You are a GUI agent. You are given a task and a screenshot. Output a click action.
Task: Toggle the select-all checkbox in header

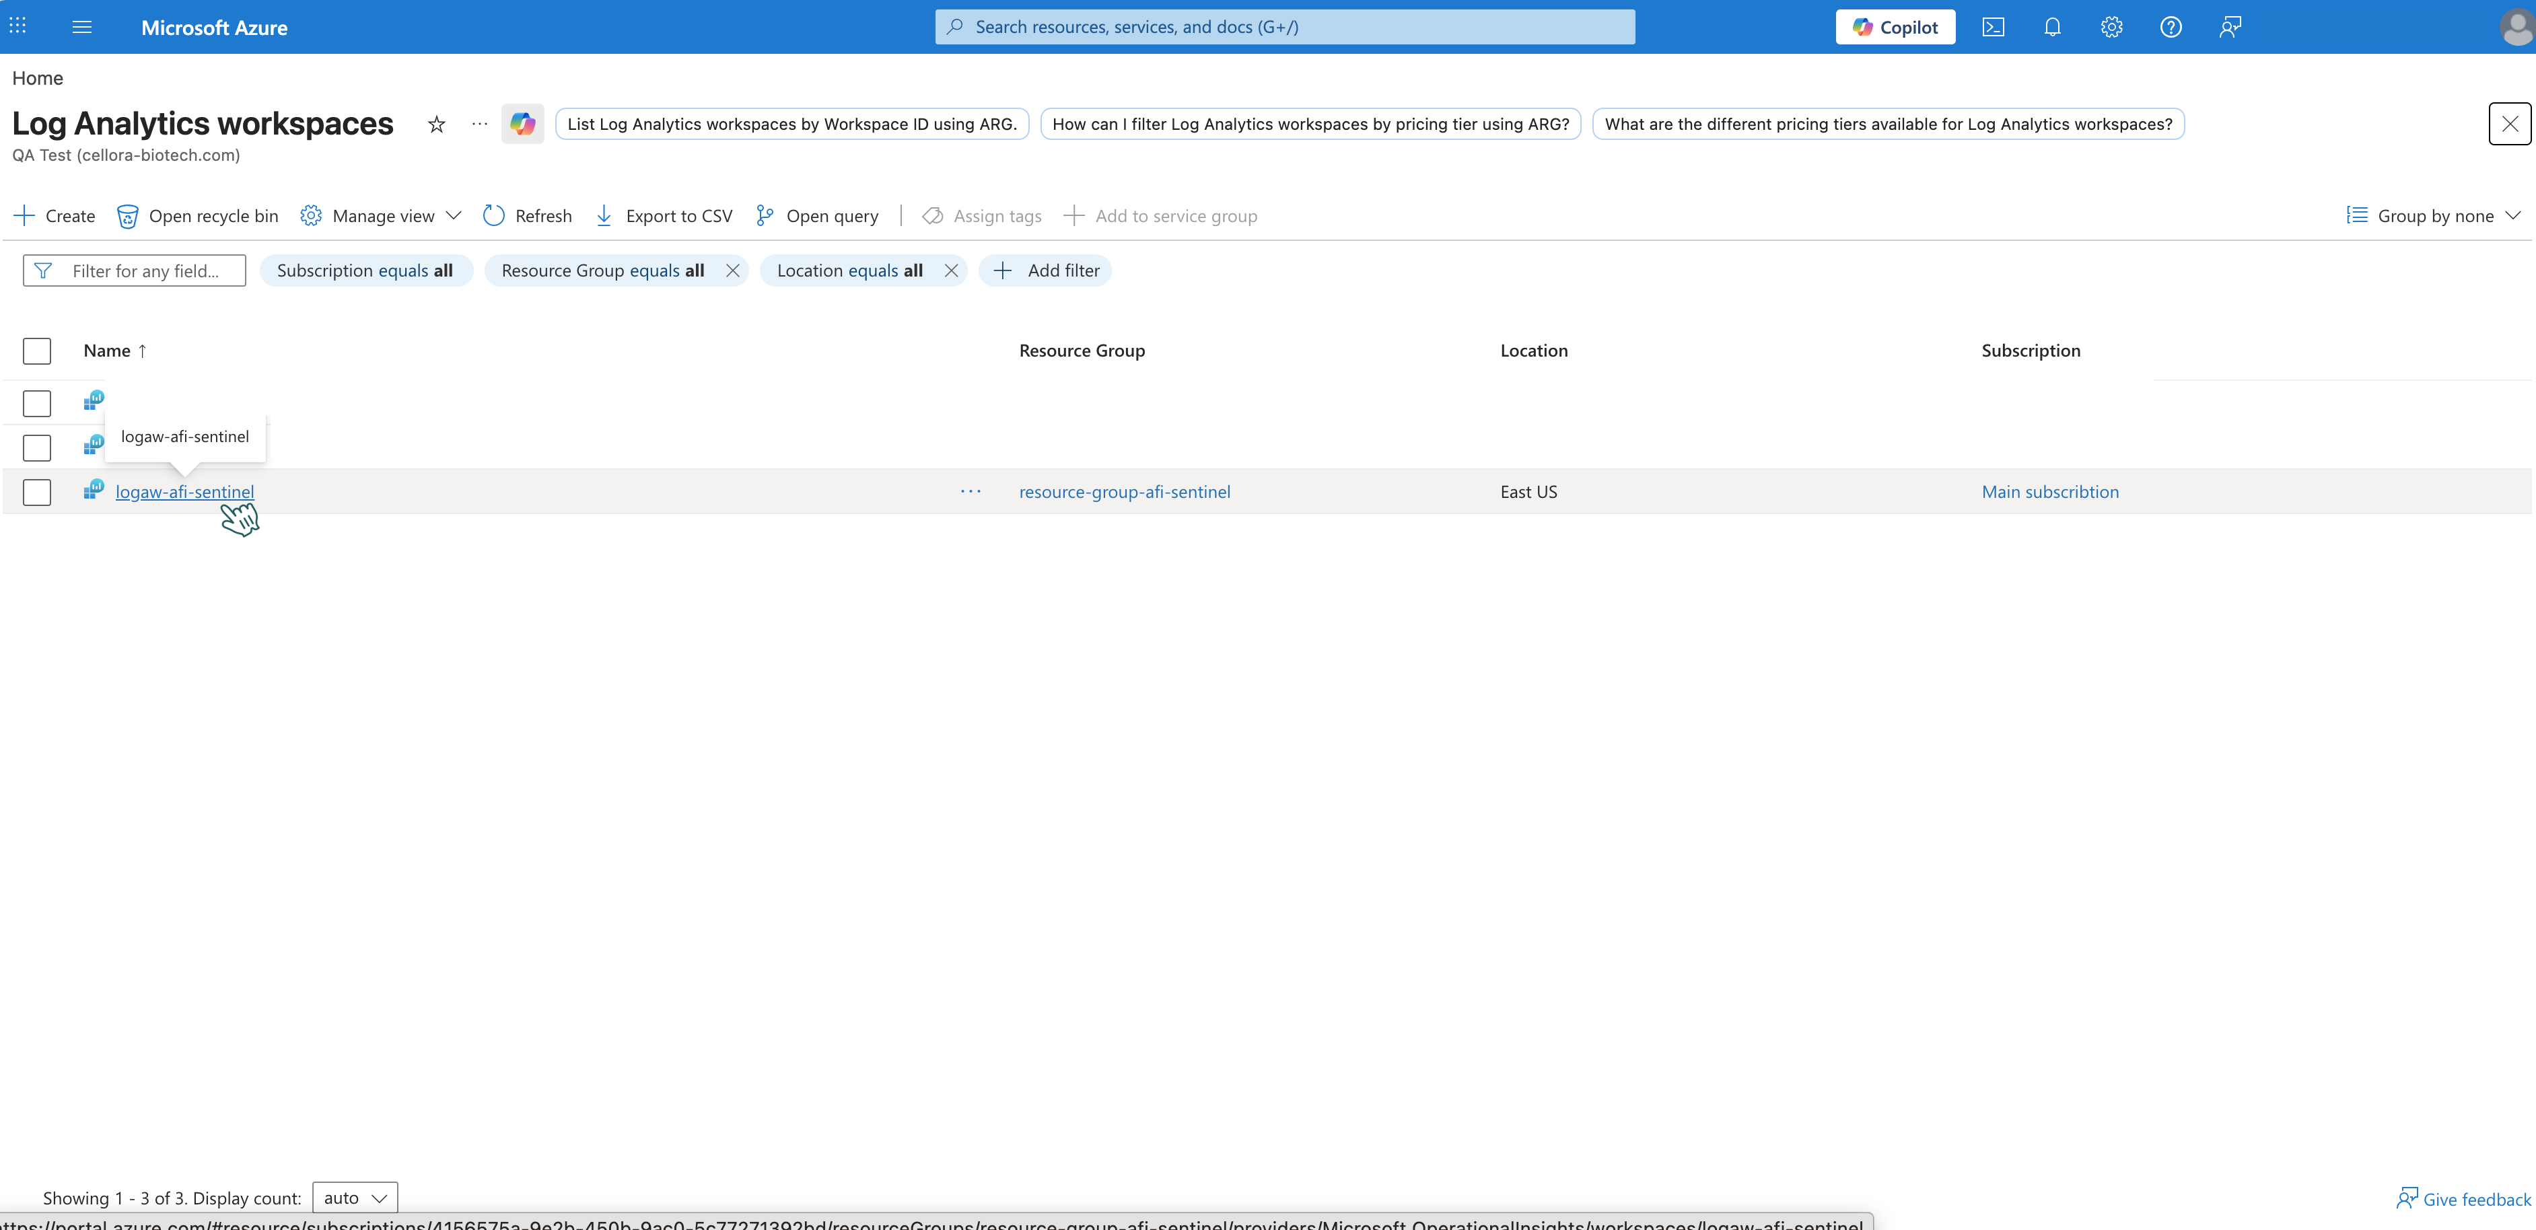(36, 351)
